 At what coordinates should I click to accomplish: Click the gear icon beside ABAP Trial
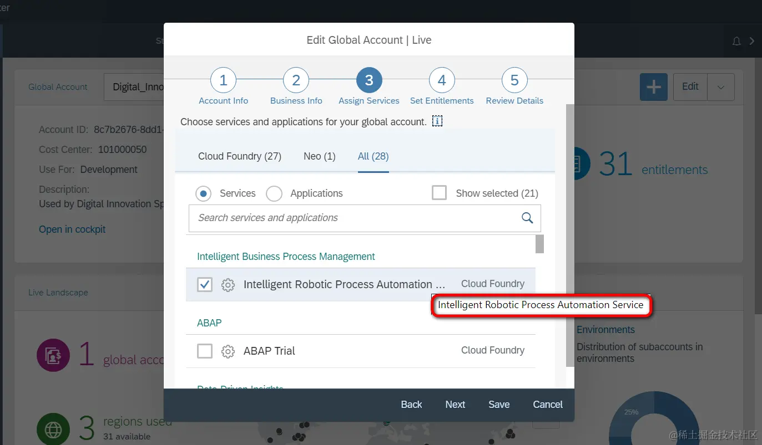(x=228, y=351)
